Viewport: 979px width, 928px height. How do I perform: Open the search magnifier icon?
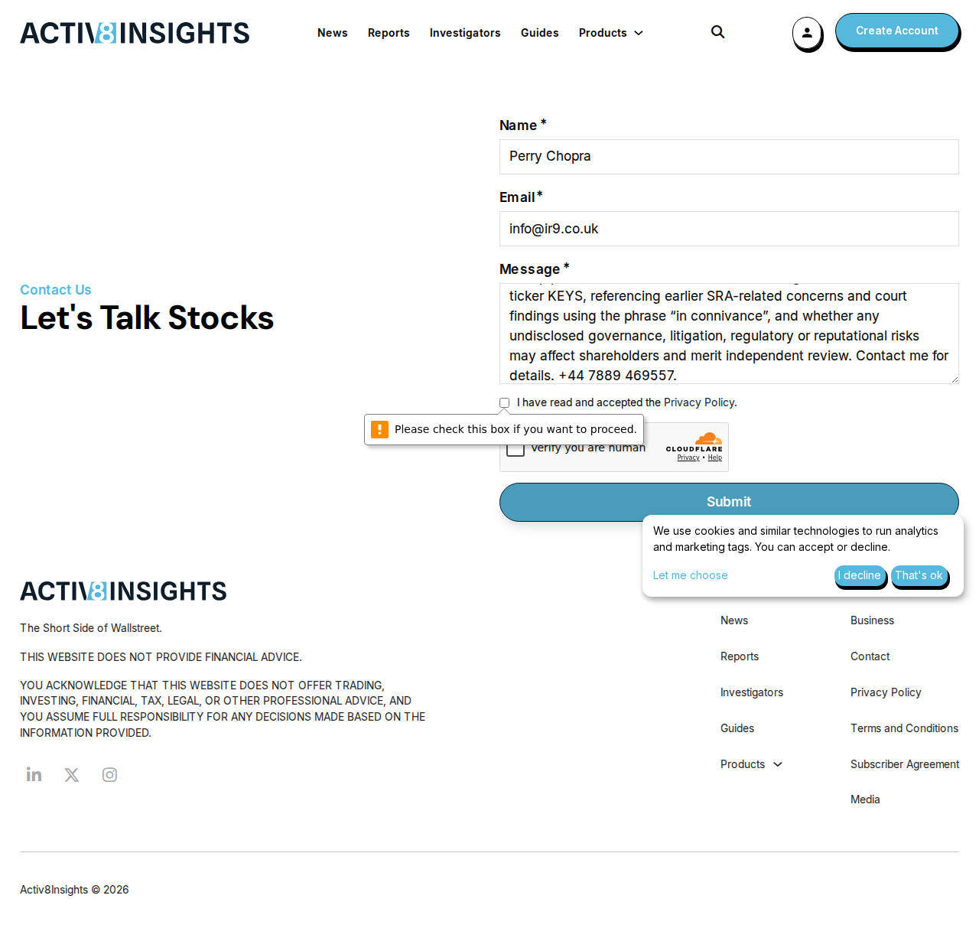click(x=717, y=32)
